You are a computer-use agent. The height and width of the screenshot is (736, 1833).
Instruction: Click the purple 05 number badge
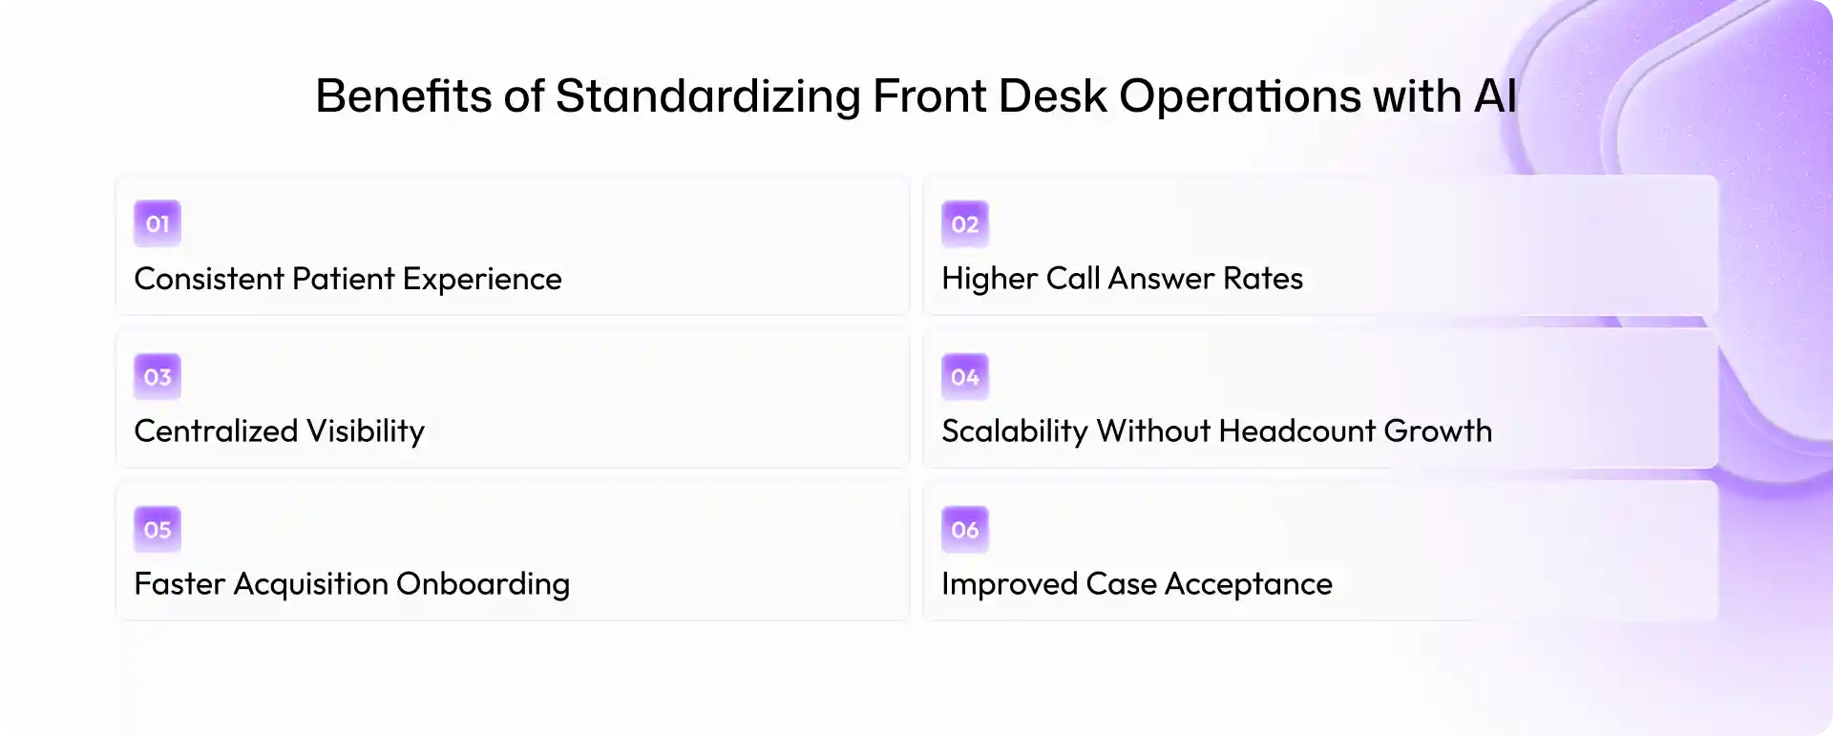click(x=158, y=529)
